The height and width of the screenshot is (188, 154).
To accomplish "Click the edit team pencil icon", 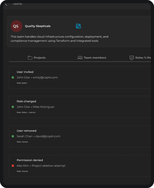I will (x=78, y=26).
